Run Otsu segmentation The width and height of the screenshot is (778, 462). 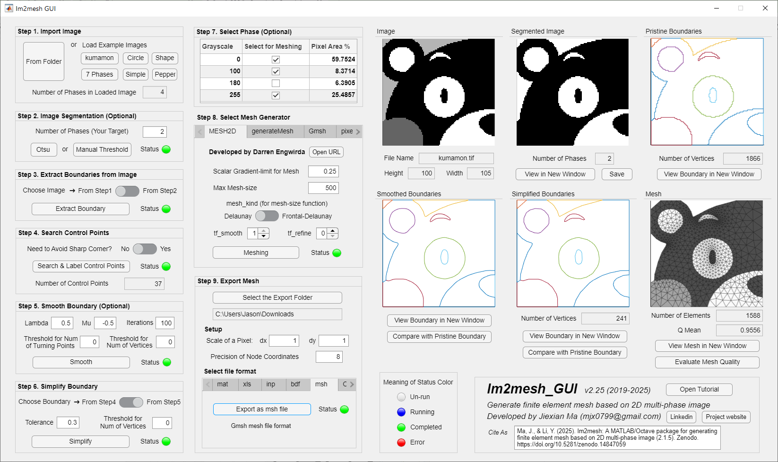pos(43,149)
